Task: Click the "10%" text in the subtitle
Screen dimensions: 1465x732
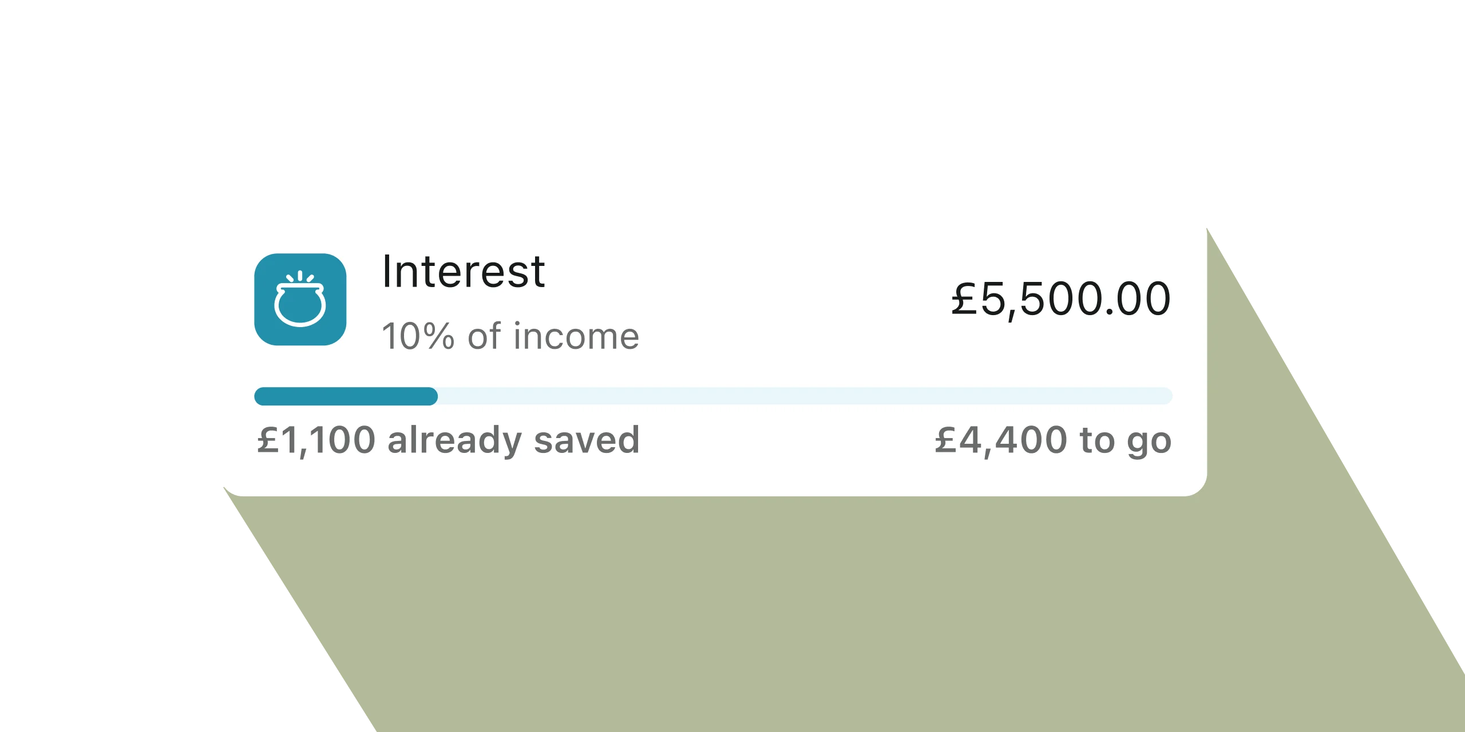Action: click(418, 336)
